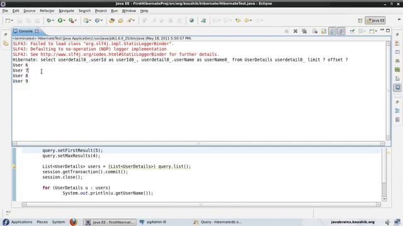This screenshot has width=403, height=226.
Task: Open the internal web browser globe icon
Action: (191, 21)
